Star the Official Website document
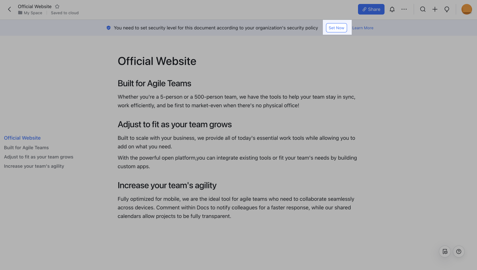This screenshot has width=477, height=270. pyautogui.click(x=57, y=6)
